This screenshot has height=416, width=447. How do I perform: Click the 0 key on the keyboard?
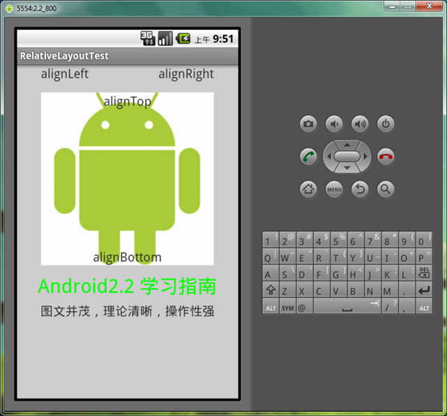click(424, 240)
